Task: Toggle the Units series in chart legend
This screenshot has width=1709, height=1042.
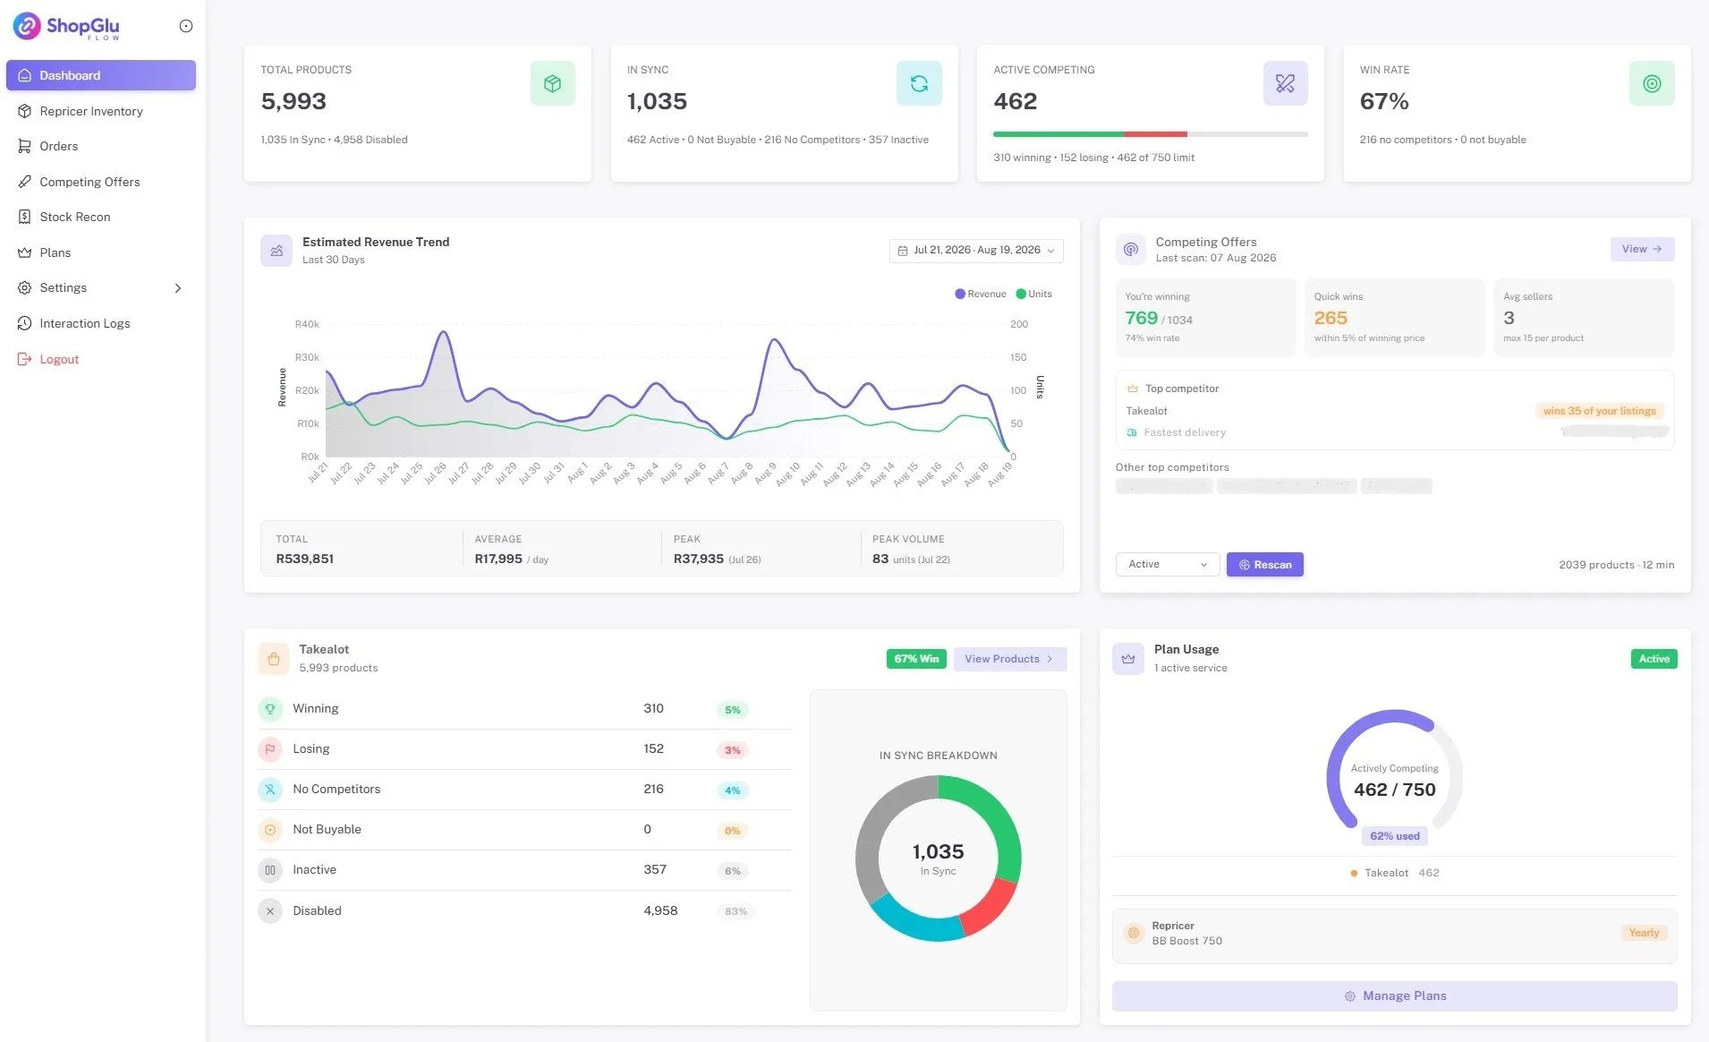Action: [x=1034, y=294]
